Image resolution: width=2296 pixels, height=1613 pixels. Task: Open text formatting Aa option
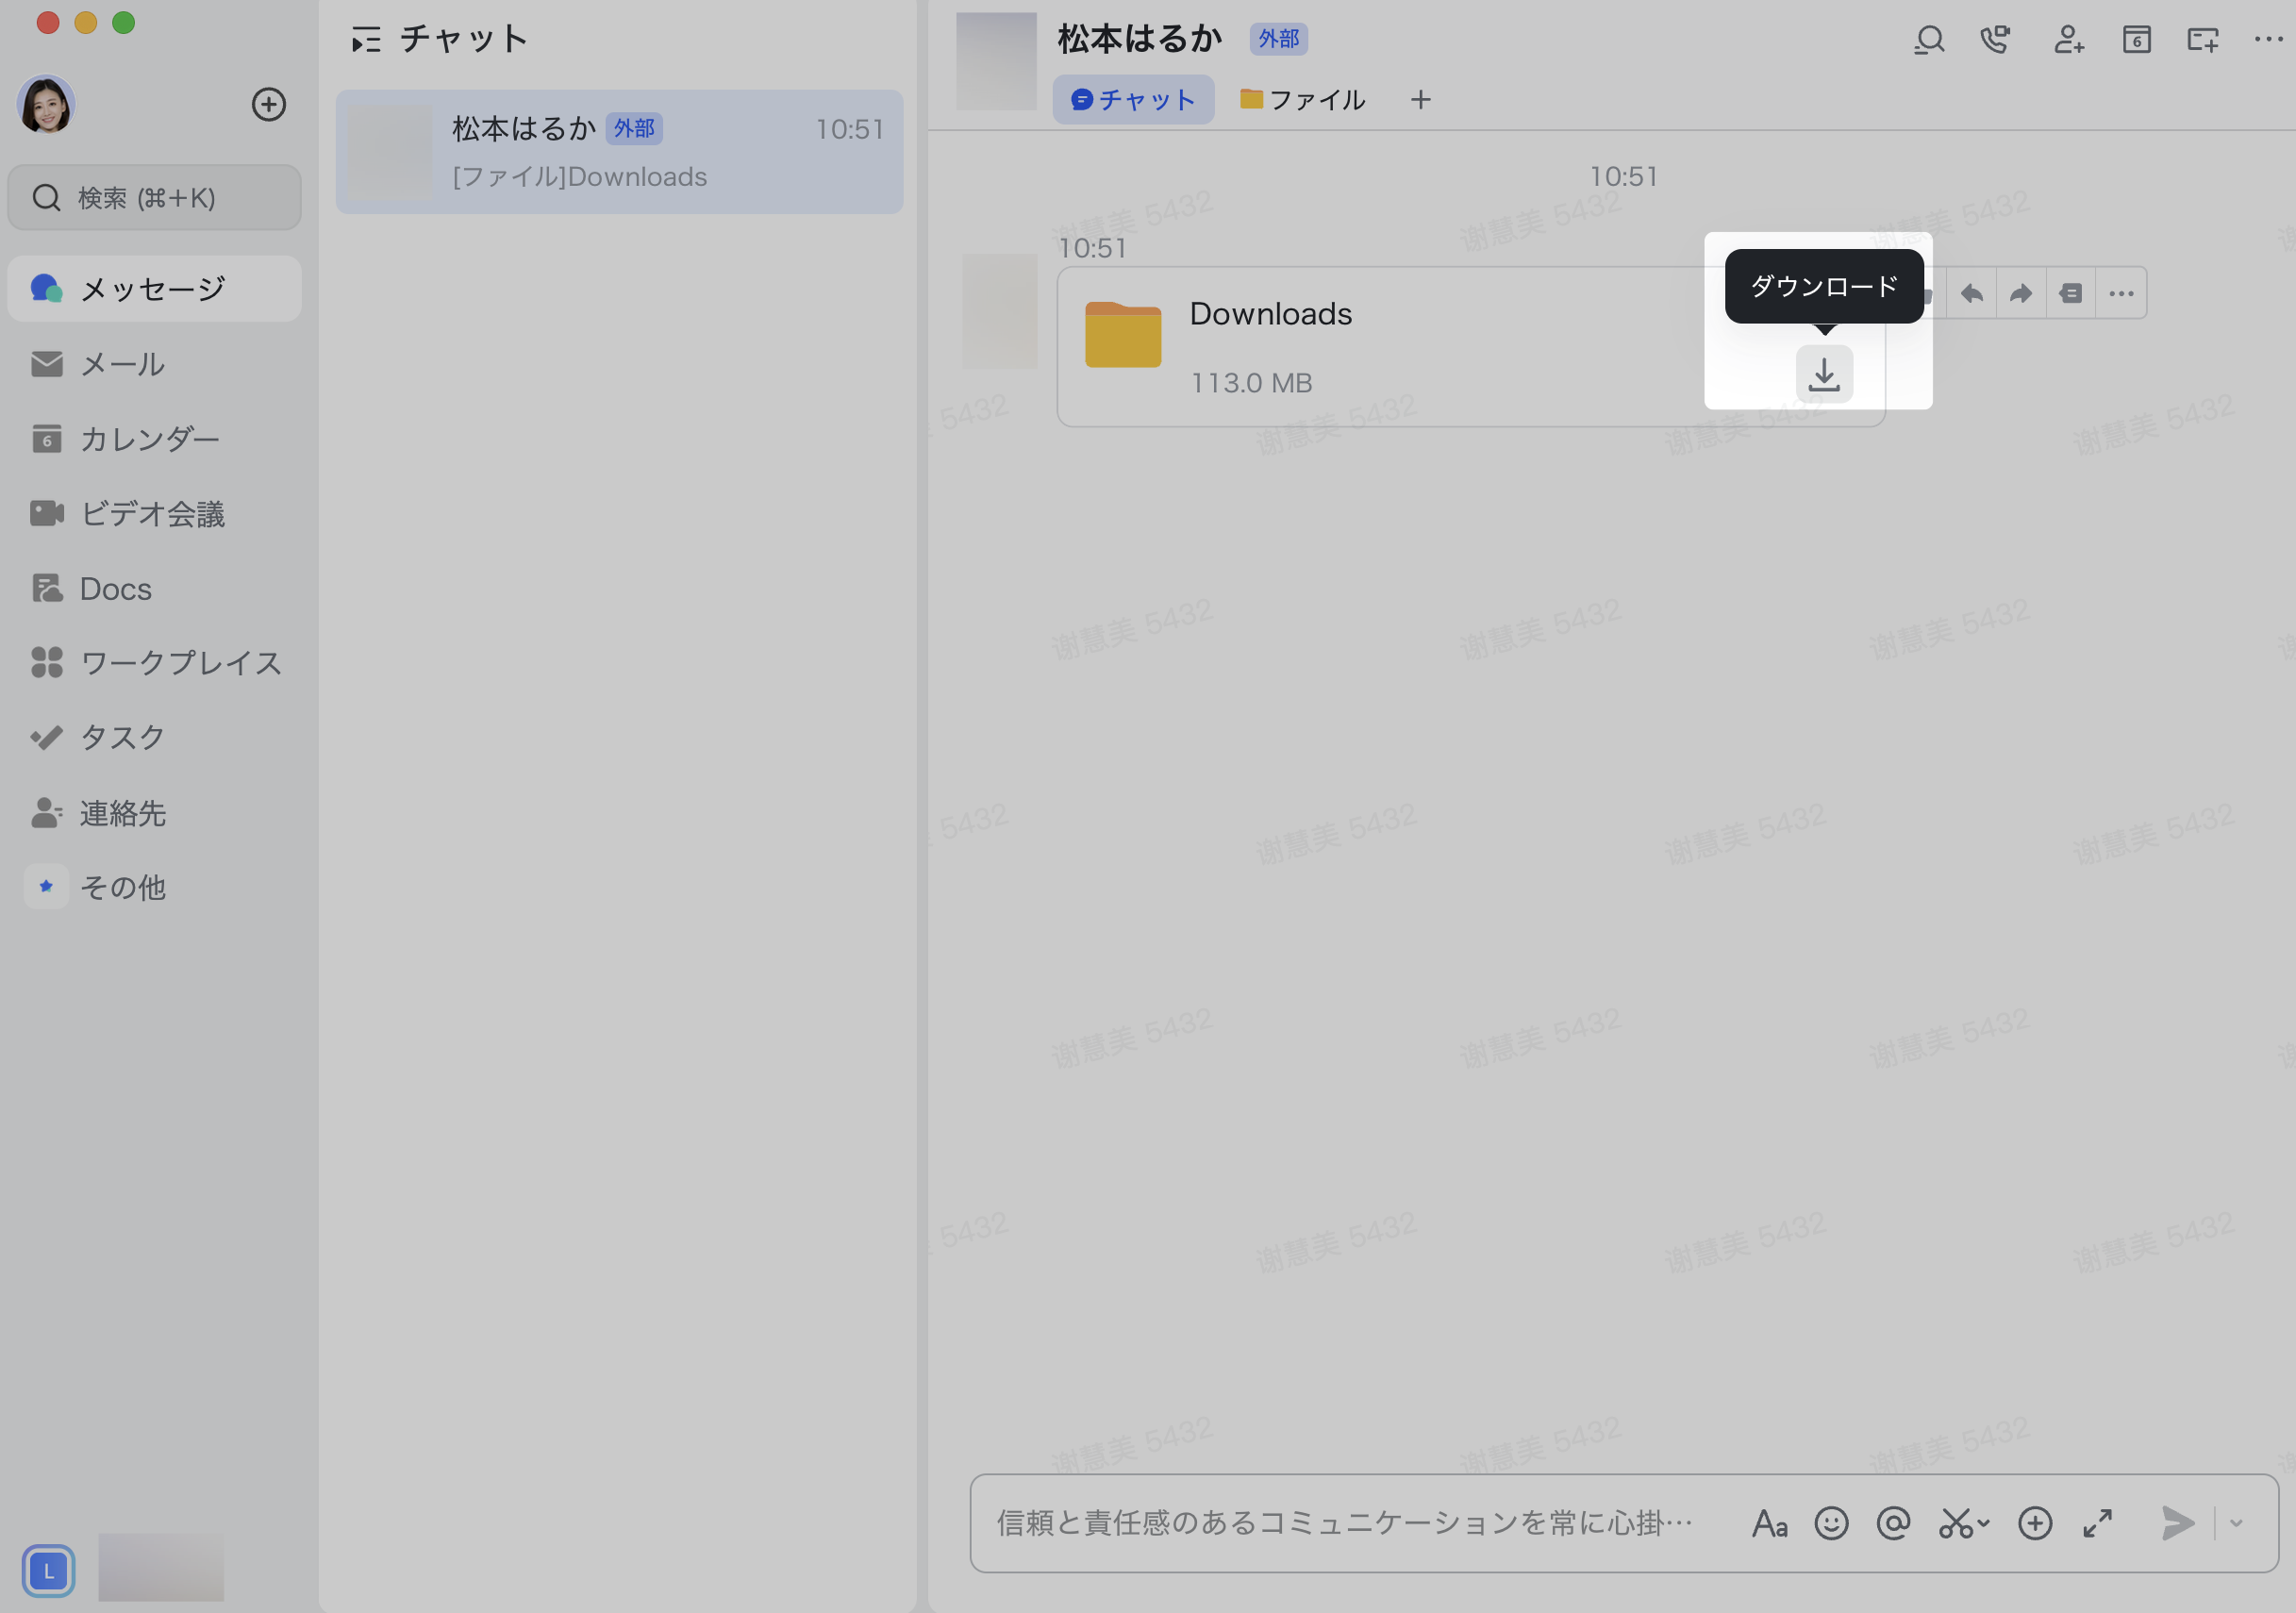tap(1769, 1523)
